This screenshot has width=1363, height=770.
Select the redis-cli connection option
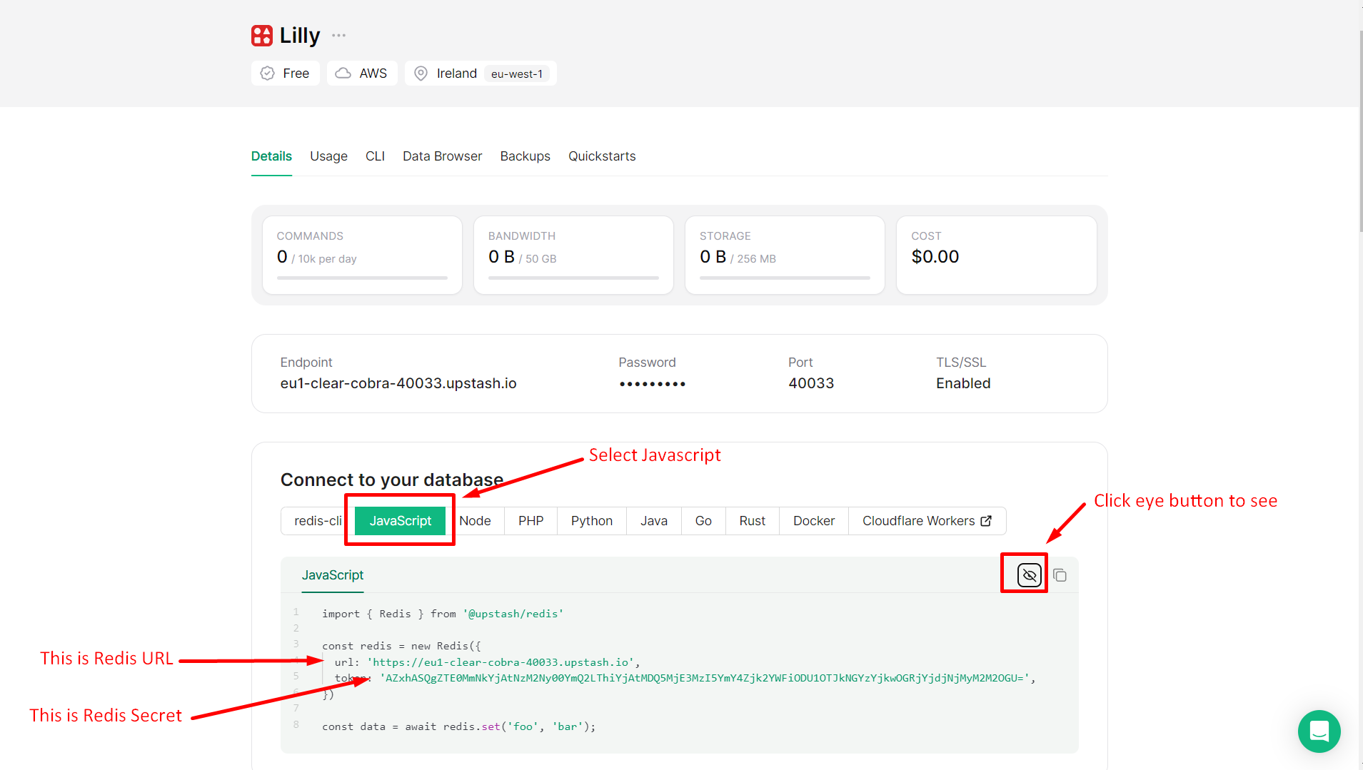317,521
